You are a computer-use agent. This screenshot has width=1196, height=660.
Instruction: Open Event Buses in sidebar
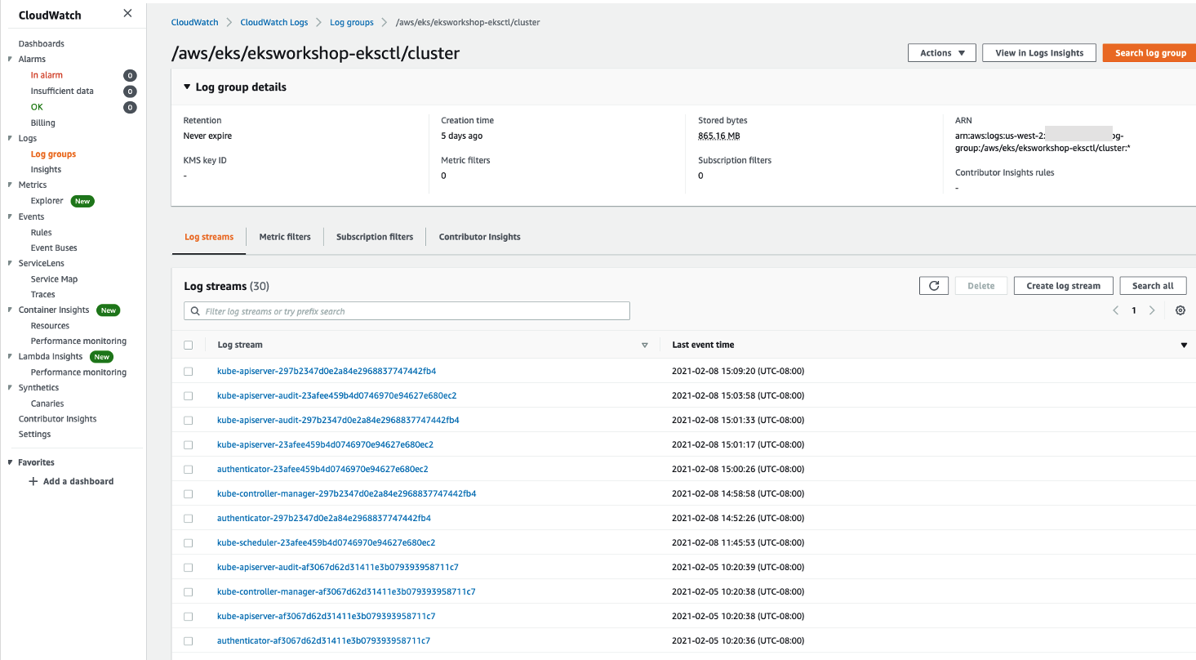54,248
